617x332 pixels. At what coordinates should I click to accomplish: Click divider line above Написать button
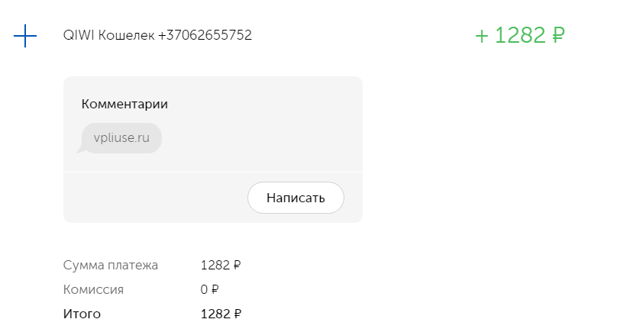(x=213, y=172)
